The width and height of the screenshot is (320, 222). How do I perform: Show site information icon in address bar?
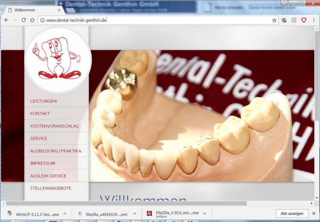click(x=42, y=20)
